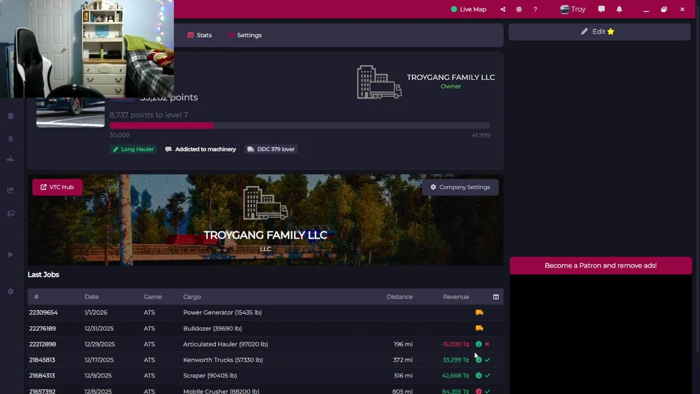Open the Troy user menu
700x394 pixels.
click(x=573, y=9)
